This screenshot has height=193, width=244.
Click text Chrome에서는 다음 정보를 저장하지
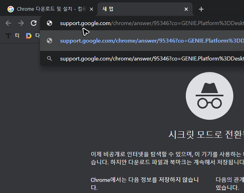(144, 183)
